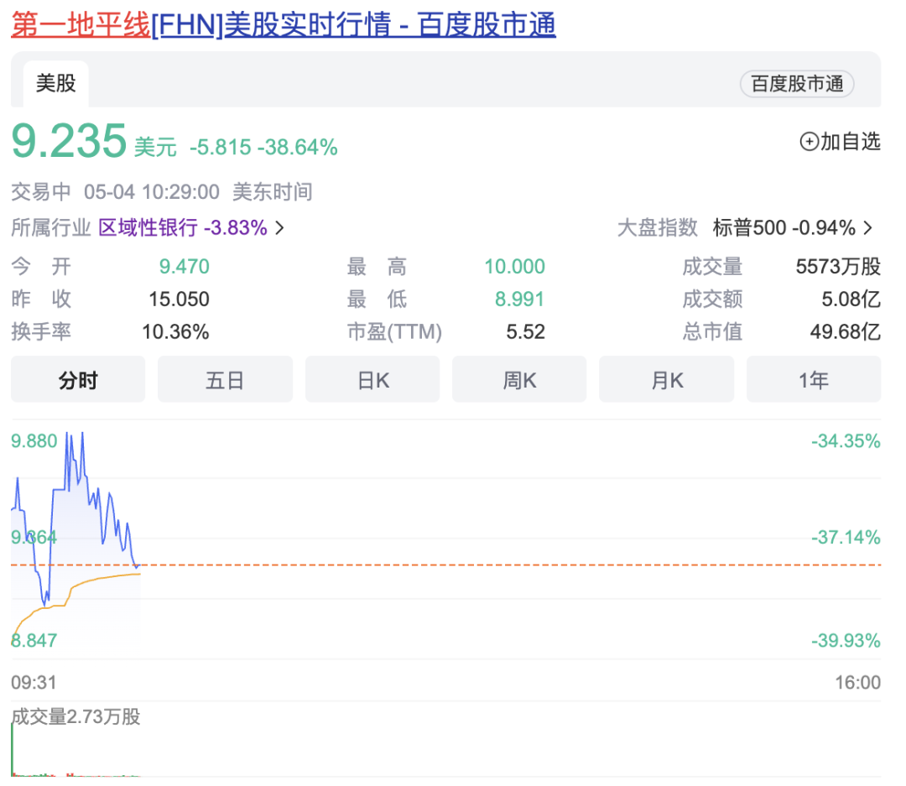Image resolution: width=906 pixels, height=786 pixels.
Task: Click the [FHN]美股实时行情 title text
Action: [352, 25]
